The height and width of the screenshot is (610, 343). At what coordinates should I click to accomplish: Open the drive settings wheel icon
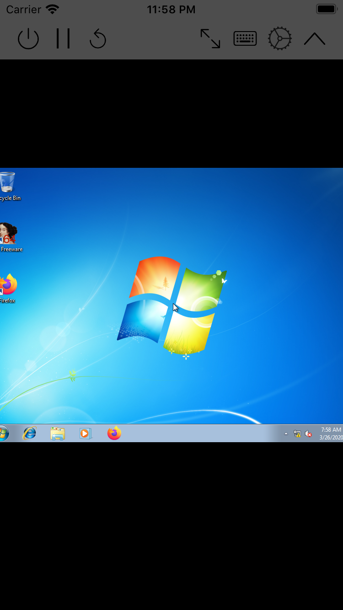[x=280, y=39]
